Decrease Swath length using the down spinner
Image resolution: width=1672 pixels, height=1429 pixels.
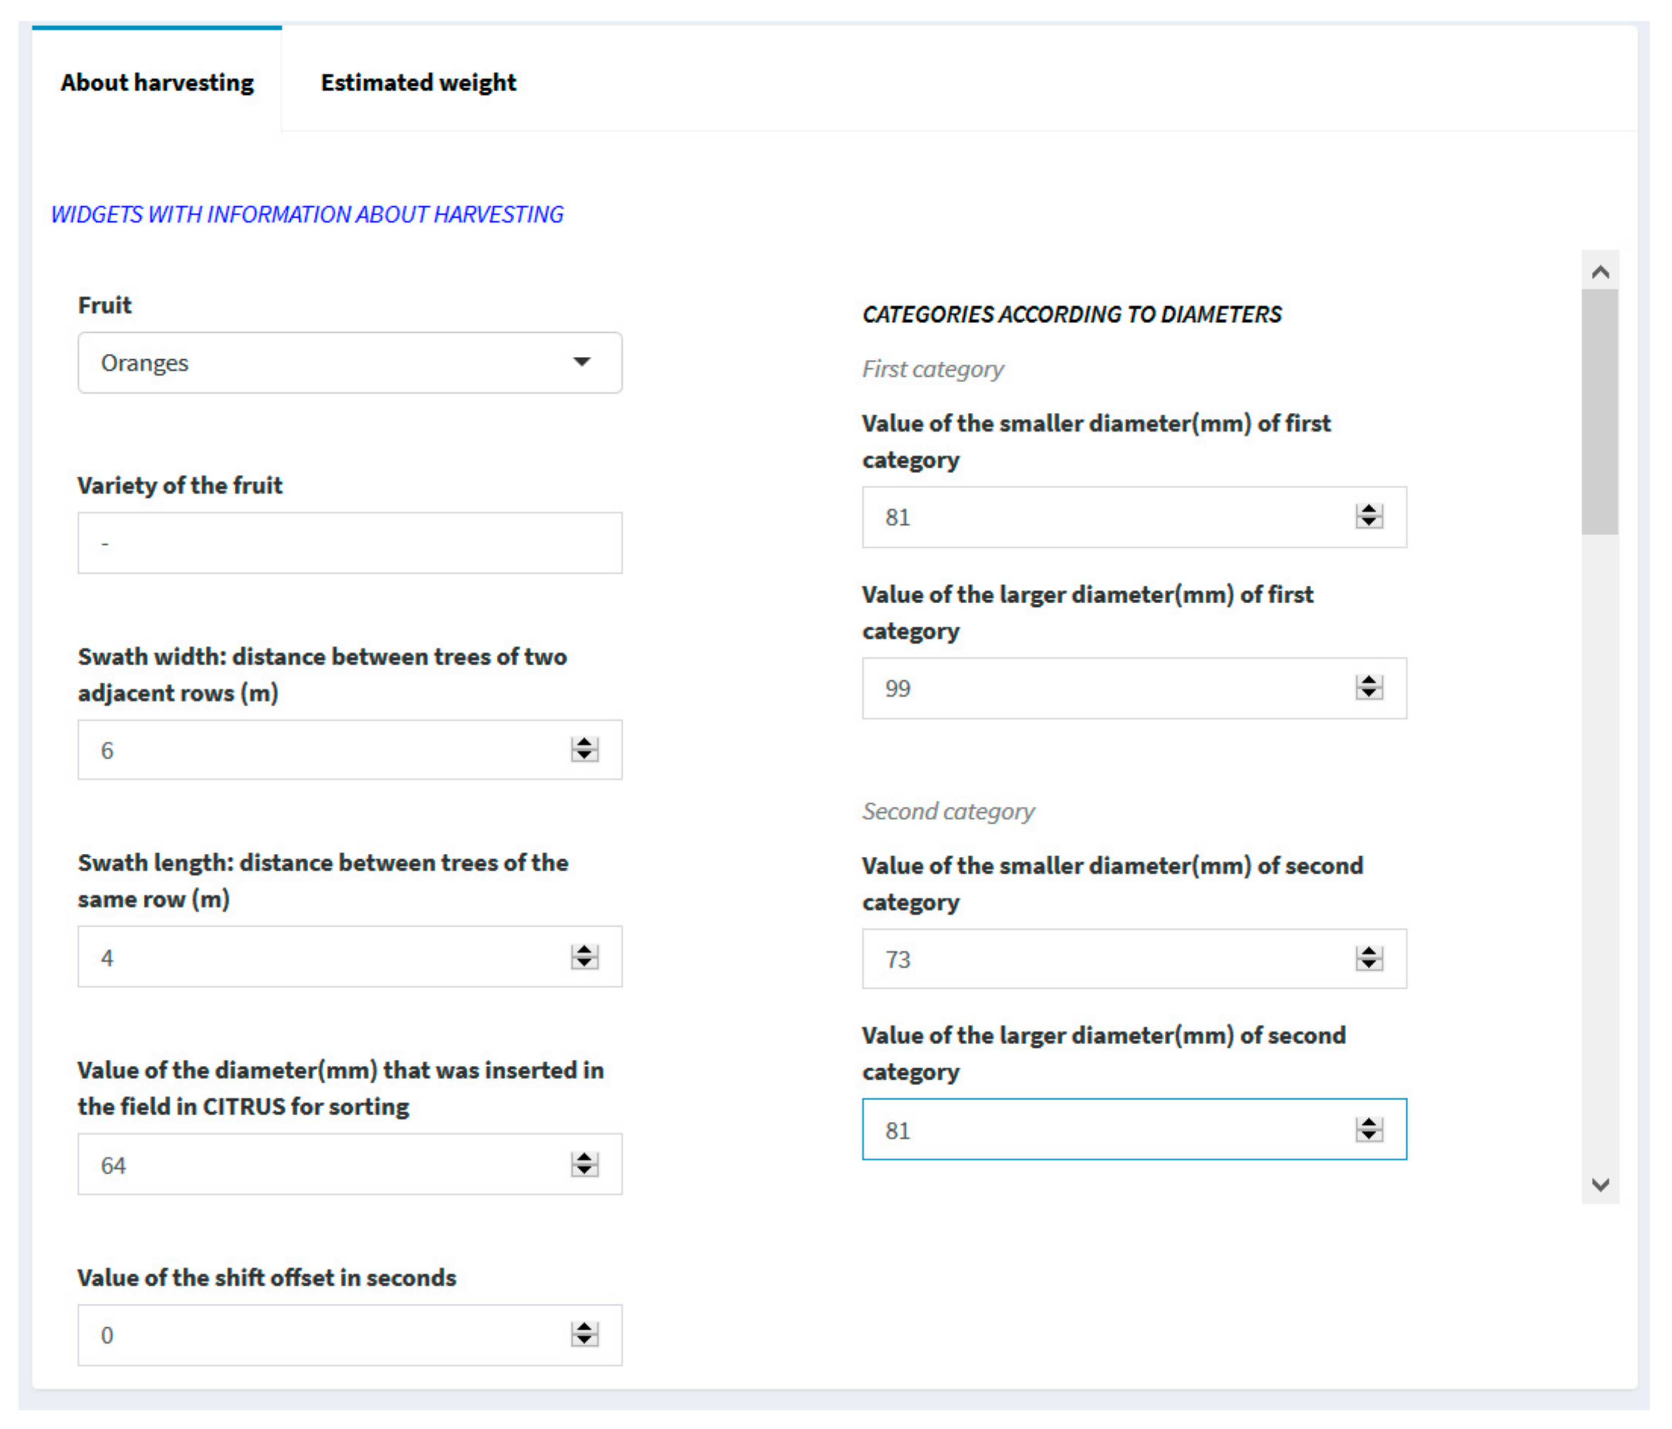point(584,964)
